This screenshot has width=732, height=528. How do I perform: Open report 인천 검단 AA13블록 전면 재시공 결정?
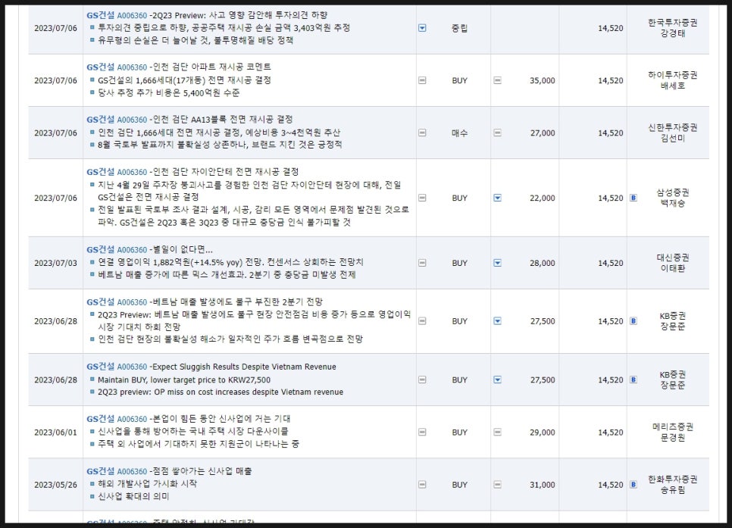(223, 119)
